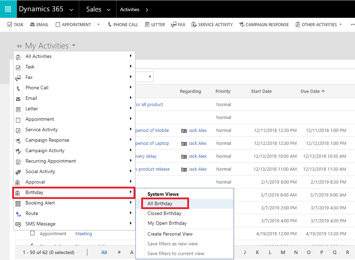Click the Route icon in the view menu
This screenshot has width=355, height=260.
coord(18,214)
